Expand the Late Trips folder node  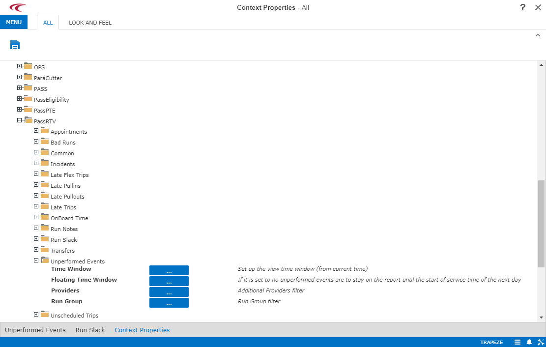(36, 206)
